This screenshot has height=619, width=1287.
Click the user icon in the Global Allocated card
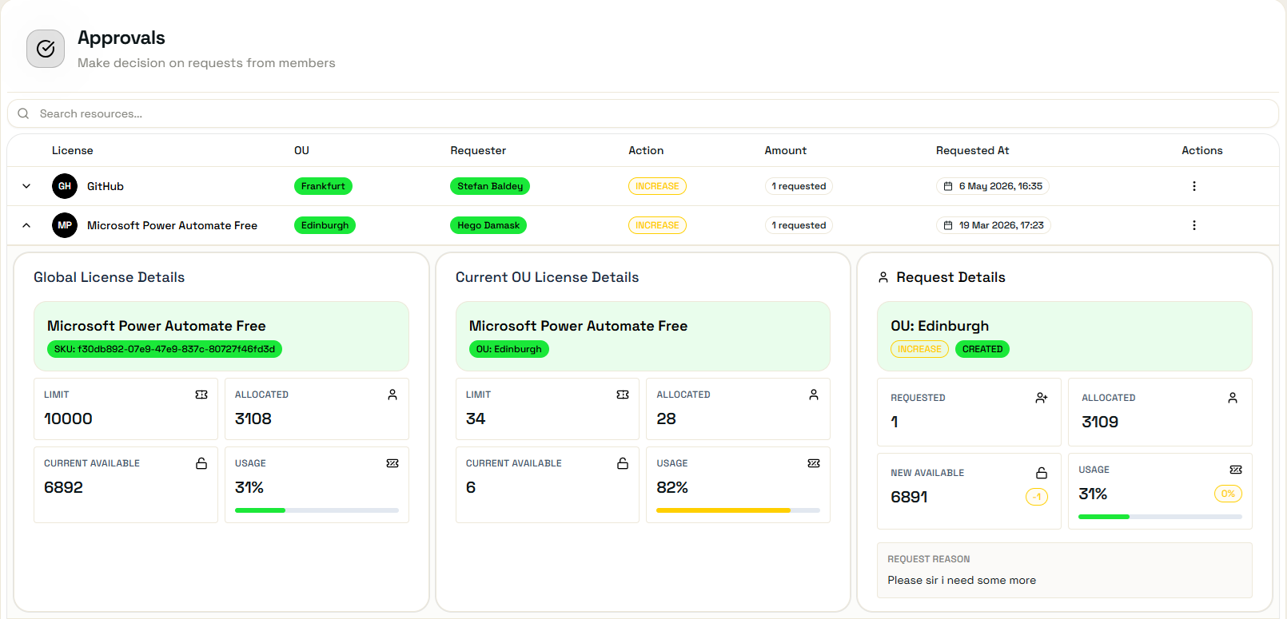392,395
